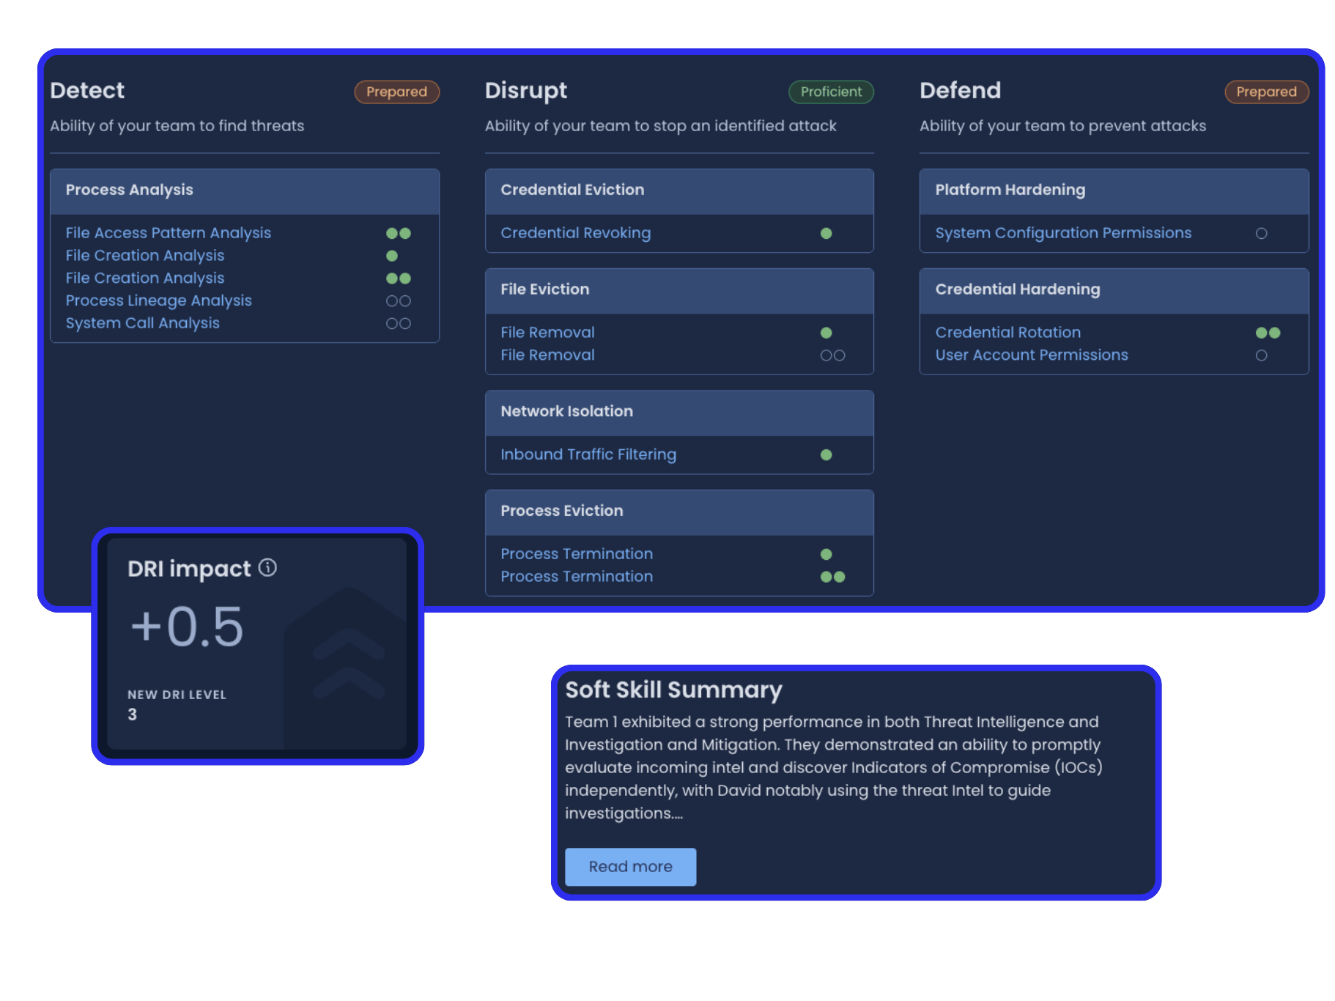This screenshot has height=1001, width=1335.
Task: Click the double dots beside Process Termination
Action: tap(833, 577)
